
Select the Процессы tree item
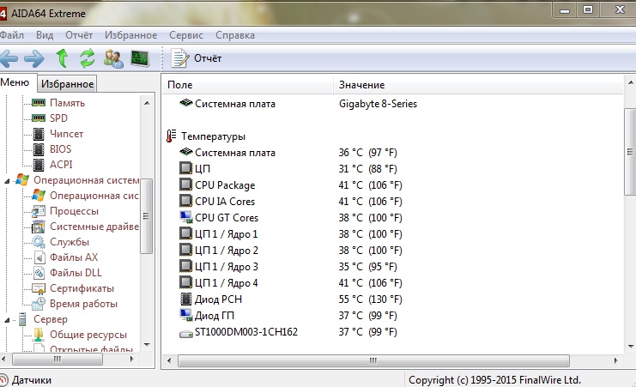click(74, 211)
